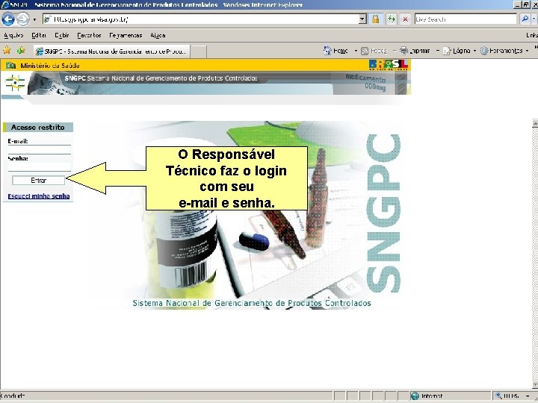Click the Internet Explorer title bar icon
538x403 pixels.
[x=4, y=4]
